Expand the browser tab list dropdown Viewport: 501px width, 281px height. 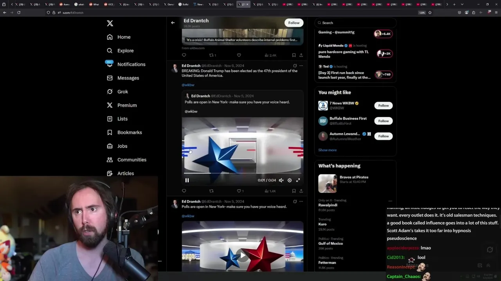click(462, 4)
